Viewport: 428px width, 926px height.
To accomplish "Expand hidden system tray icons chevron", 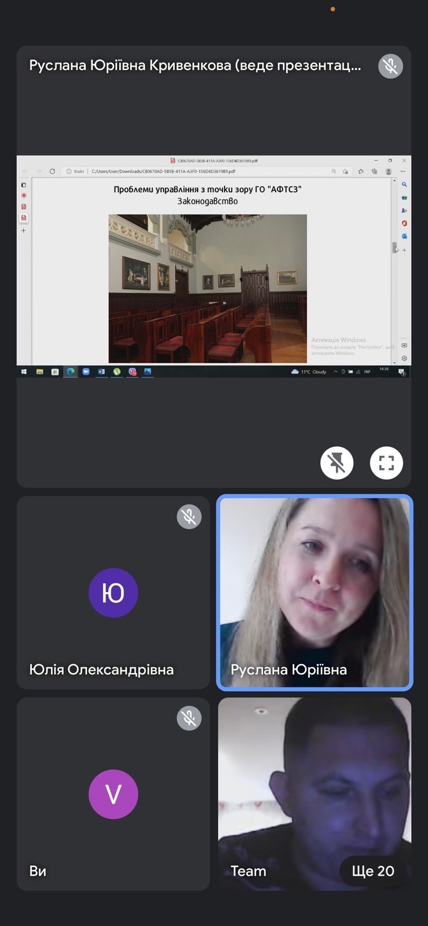I will pyautogui.click(x=335, y=372).
